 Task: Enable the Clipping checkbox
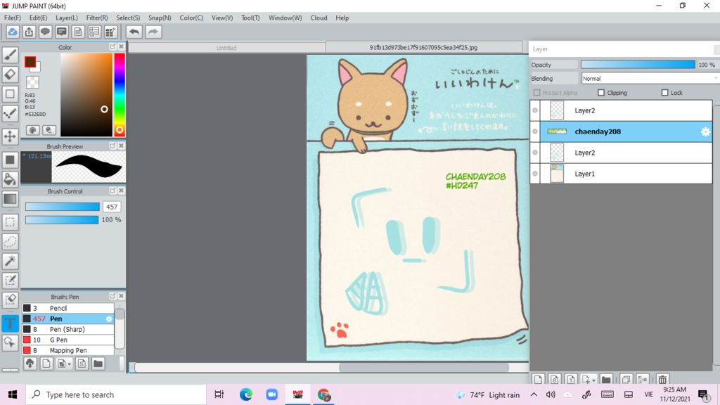point(601,93)
